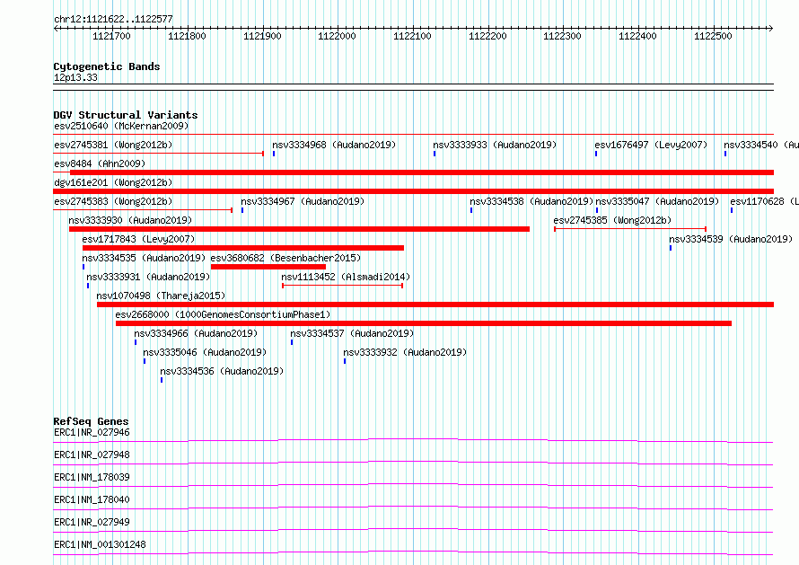The width and height of the screenshot is (799, 565).
Task: Click blue marker under nsv3334968
Action: point(274,154)
